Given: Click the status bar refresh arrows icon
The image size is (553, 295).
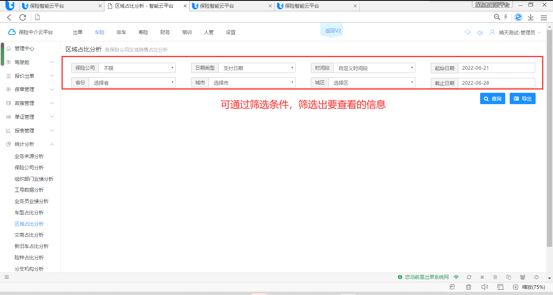Looking at the screenshot, I should pyautogui.click(x=469, y=277).
